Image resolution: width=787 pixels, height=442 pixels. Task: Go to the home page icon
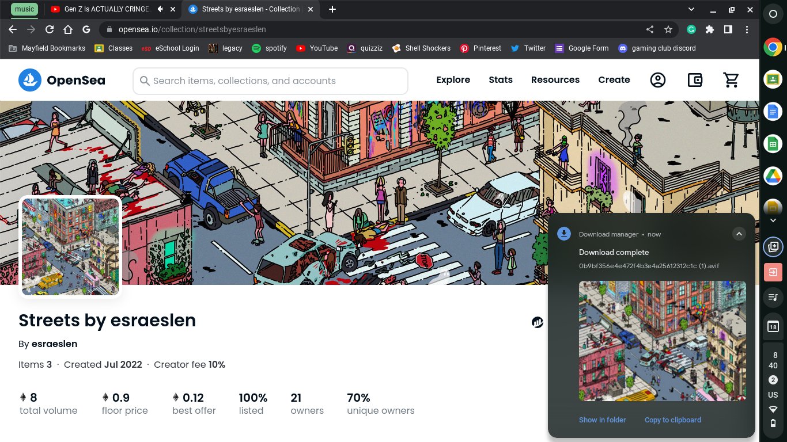[x=68, y=29]
